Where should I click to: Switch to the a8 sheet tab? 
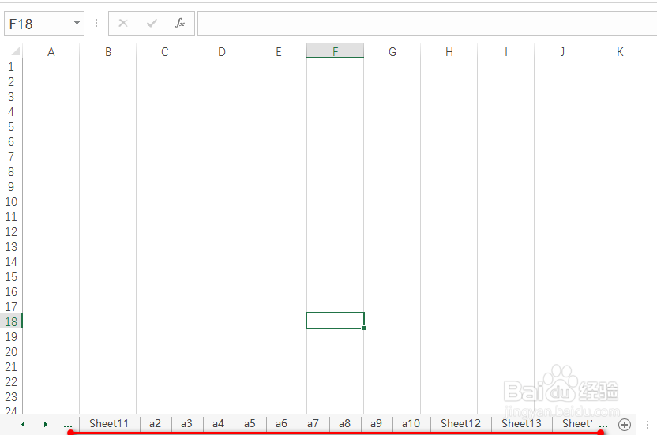(345, 424)
